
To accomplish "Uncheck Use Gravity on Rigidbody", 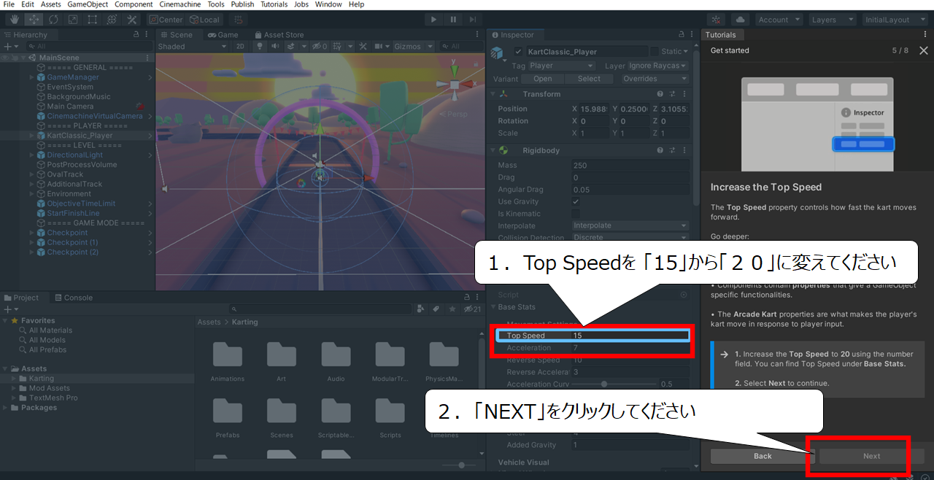I will (x=576, y=202).
